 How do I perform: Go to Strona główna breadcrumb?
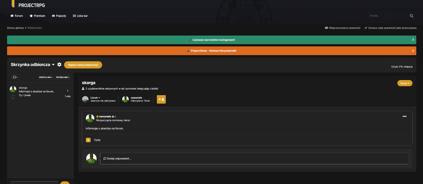(x=15, y=28)
